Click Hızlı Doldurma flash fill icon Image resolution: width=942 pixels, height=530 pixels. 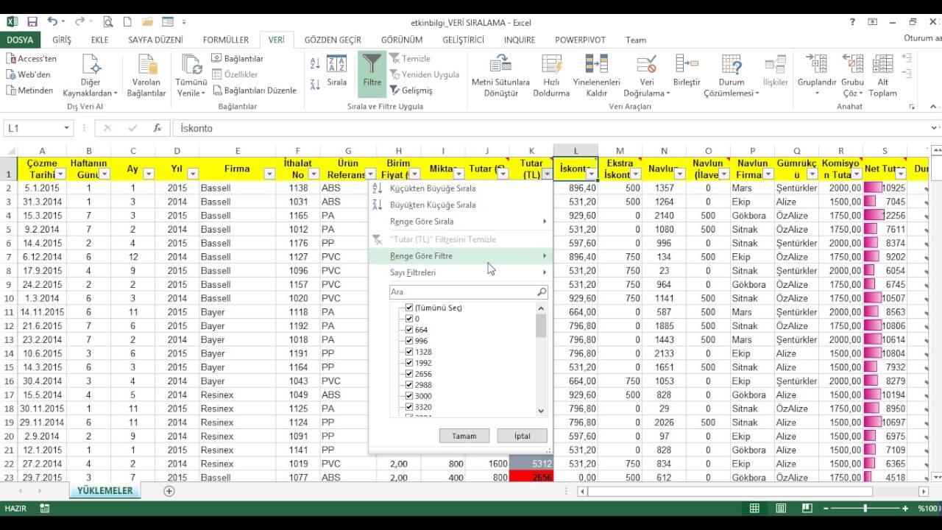tap(551, 64)
